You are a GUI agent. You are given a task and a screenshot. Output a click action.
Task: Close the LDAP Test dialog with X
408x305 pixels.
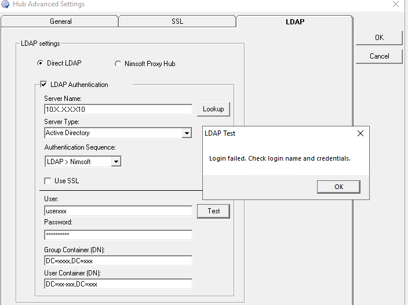click(360, 133)
